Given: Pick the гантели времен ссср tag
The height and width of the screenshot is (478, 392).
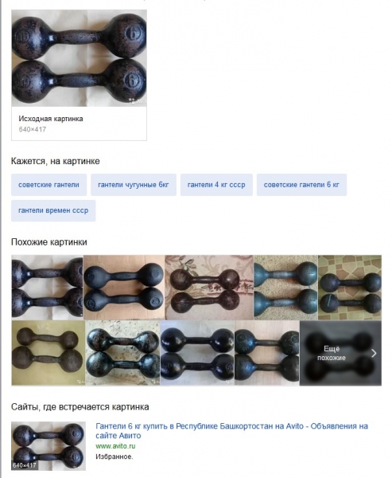Looking at the screenshot, I should pos(53,210).
